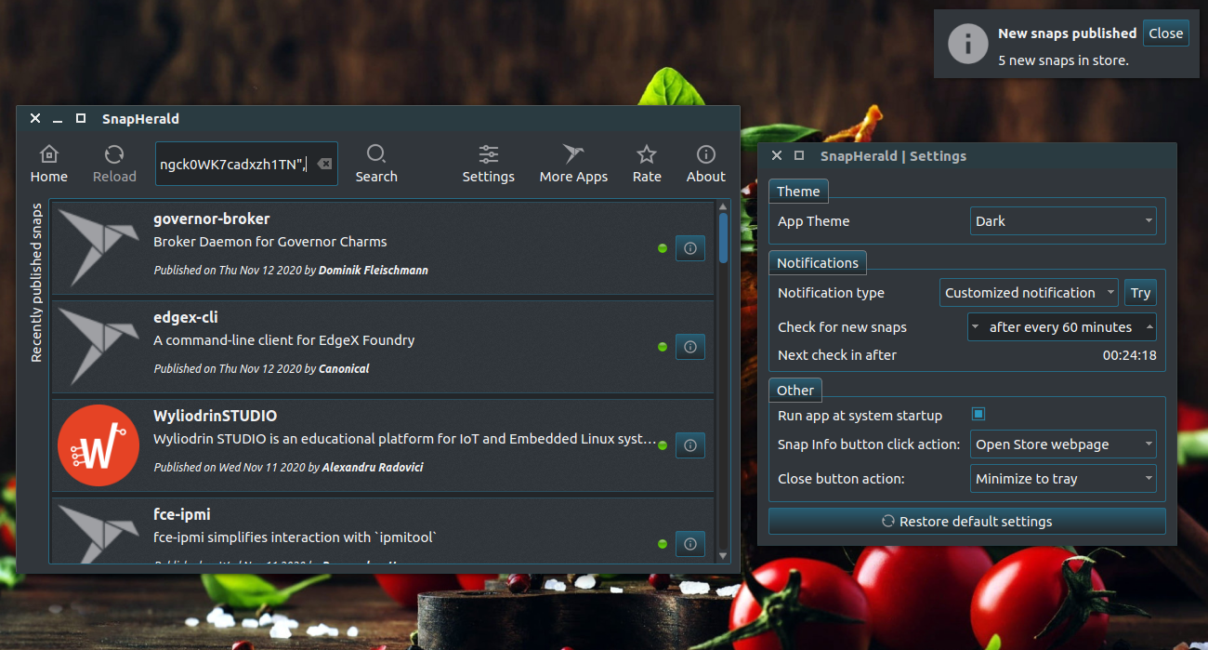The height and width of the screenshot is (650, 1208).
Task: Click 5 new snaps in store text
Action: (1063, 60)
